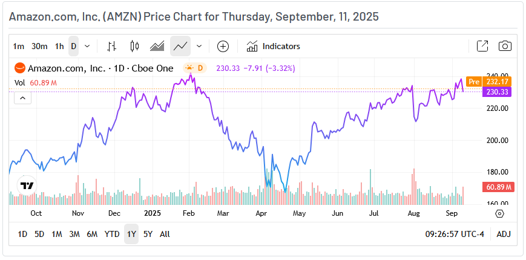Viewport: 526px width, 260px height.
Task: Toggle the ADJ adjusted data setting
Action: pos(504,234)
